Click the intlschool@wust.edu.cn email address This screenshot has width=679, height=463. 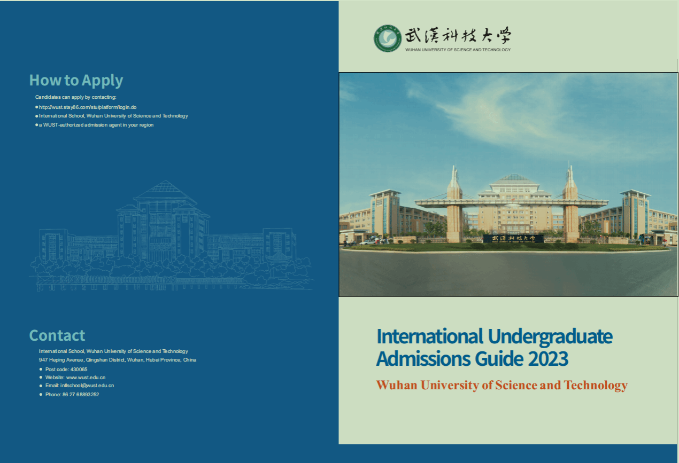point(87,386)
